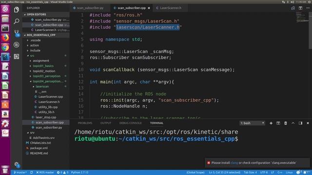This screenshot has width=312, height=175.
Task: Kill the terminal with trash icon
Action: click(286, 123)
